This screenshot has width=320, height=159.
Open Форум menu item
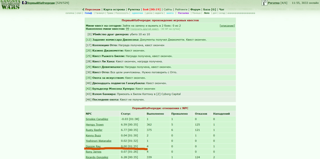[x=195, y=9]
